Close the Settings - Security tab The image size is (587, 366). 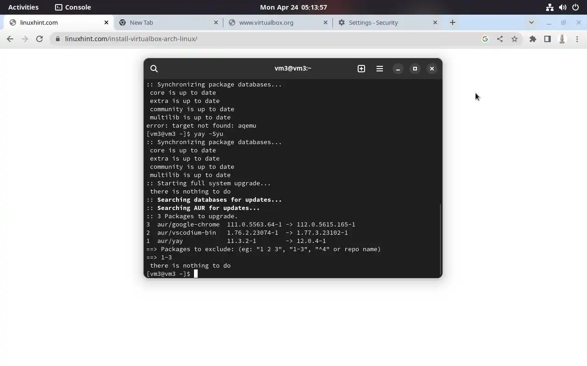tap(435, 22)
